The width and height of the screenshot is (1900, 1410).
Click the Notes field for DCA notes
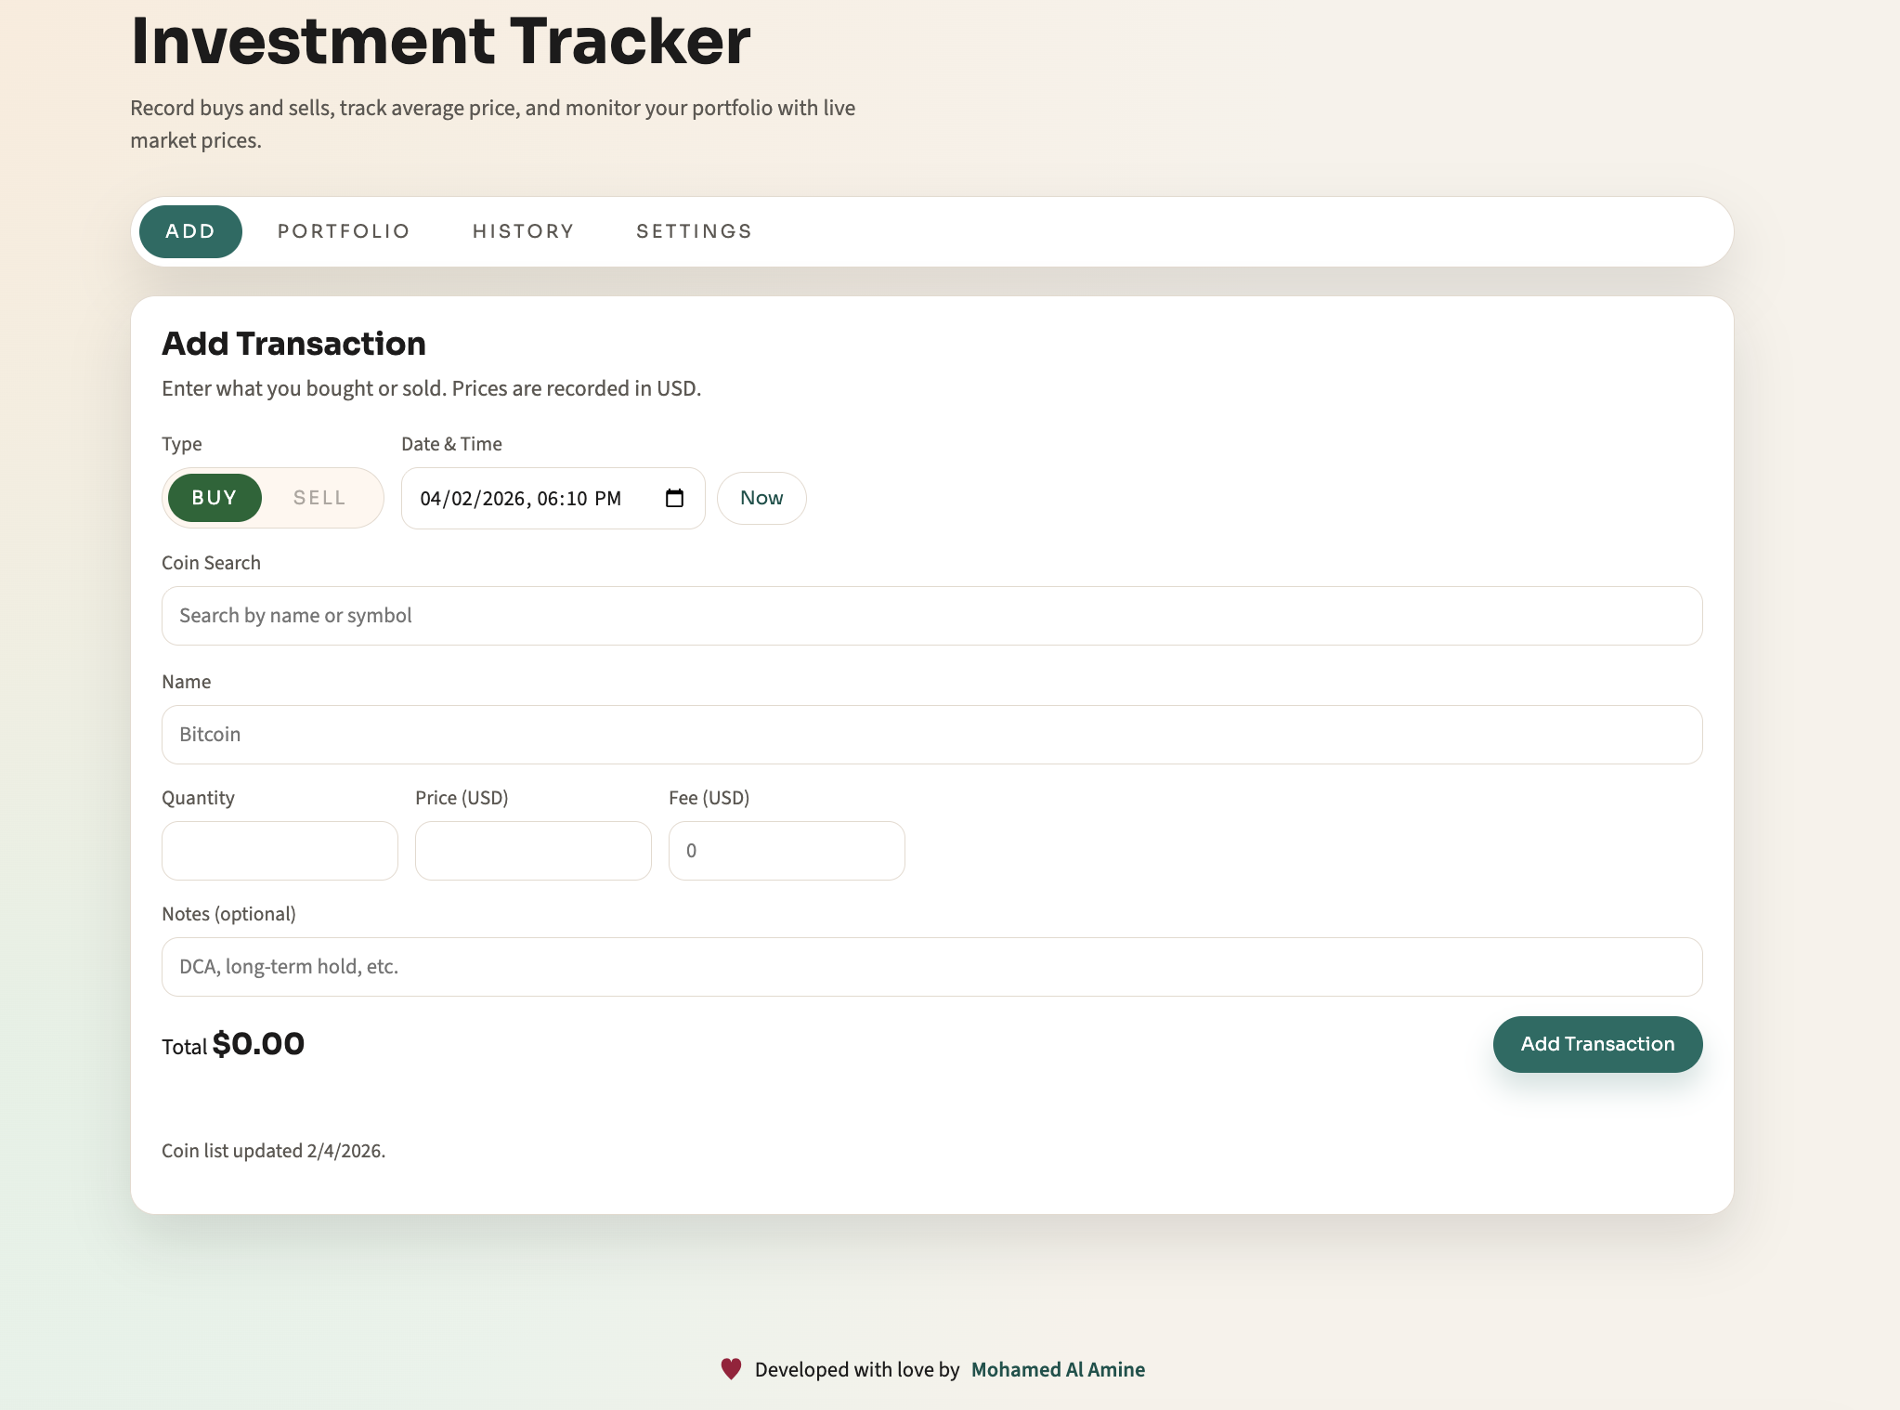[x=931, y=967]
